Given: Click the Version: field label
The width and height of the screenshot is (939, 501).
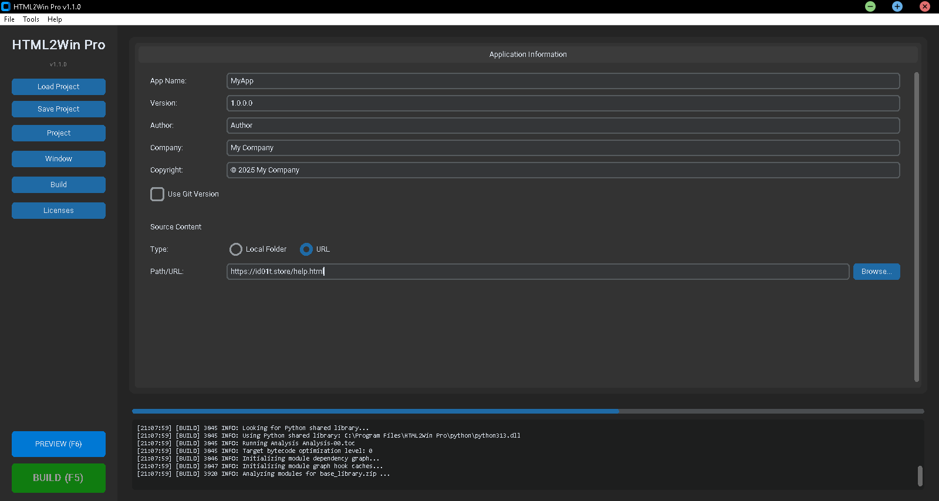Looking at the screenshot, I should [x=164, y=103].
